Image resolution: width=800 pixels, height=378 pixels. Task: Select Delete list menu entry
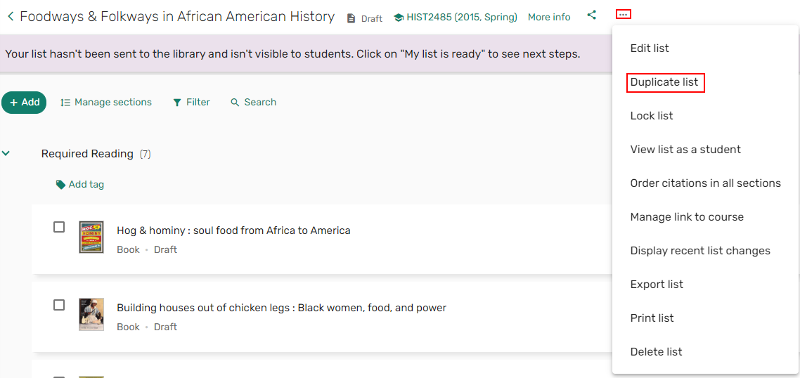(656, 351)
